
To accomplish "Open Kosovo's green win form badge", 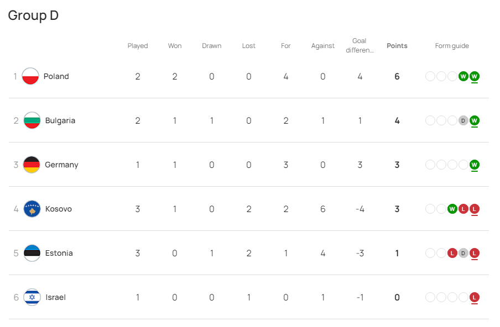I will click(x=452, y=209).
